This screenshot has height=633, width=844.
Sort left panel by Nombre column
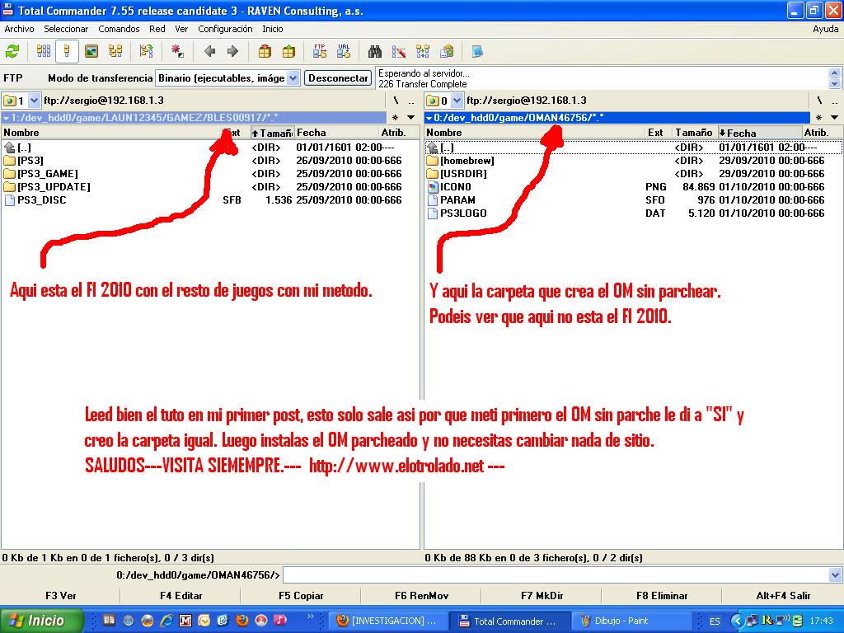point(110,133)
